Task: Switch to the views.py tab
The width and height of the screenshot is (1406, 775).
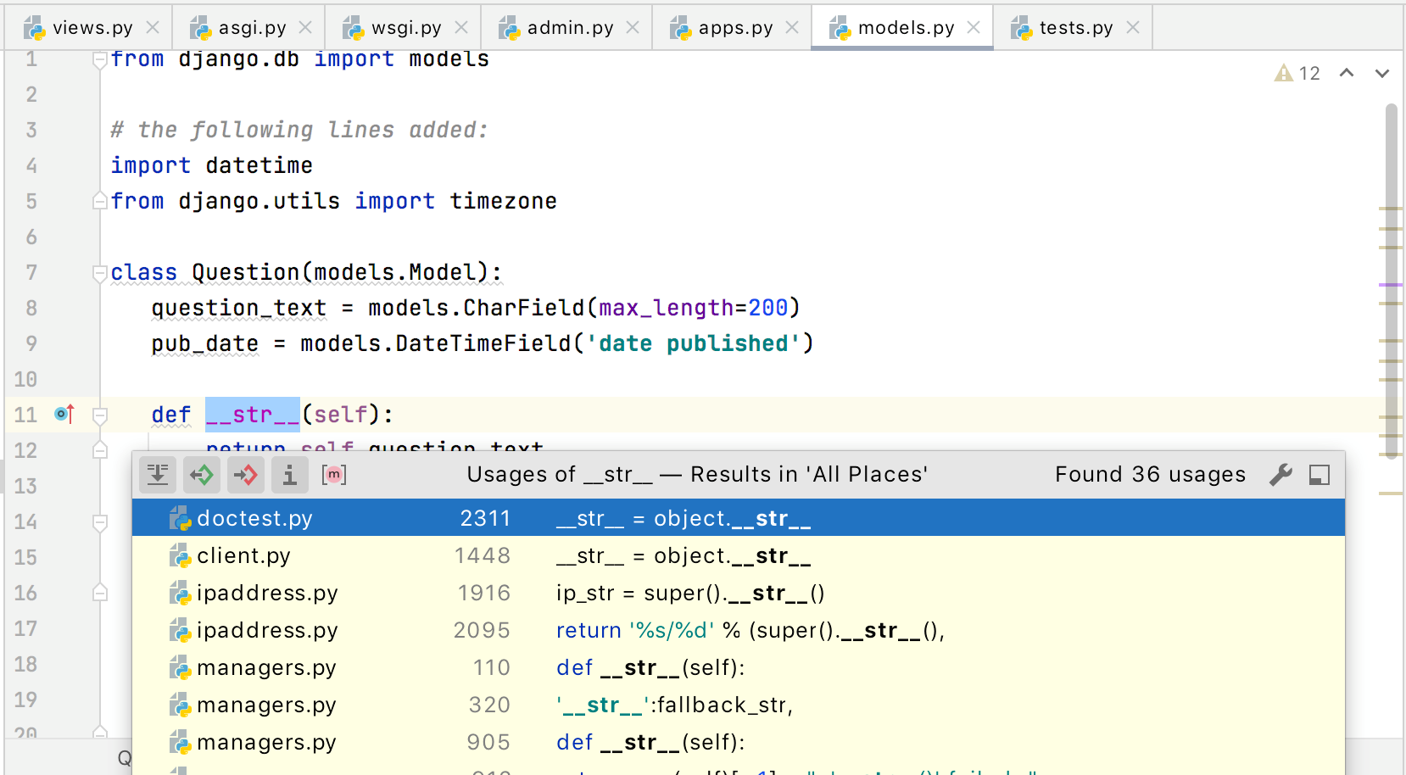Action: [92, 28]
